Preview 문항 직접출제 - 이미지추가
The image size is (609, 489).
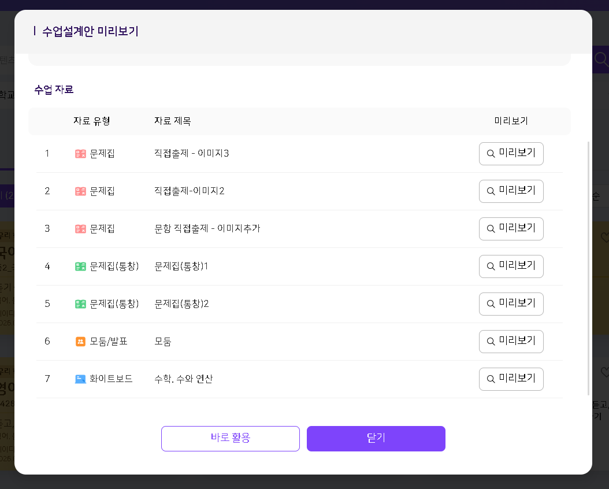pyautogui.click(x=511, y=229)
